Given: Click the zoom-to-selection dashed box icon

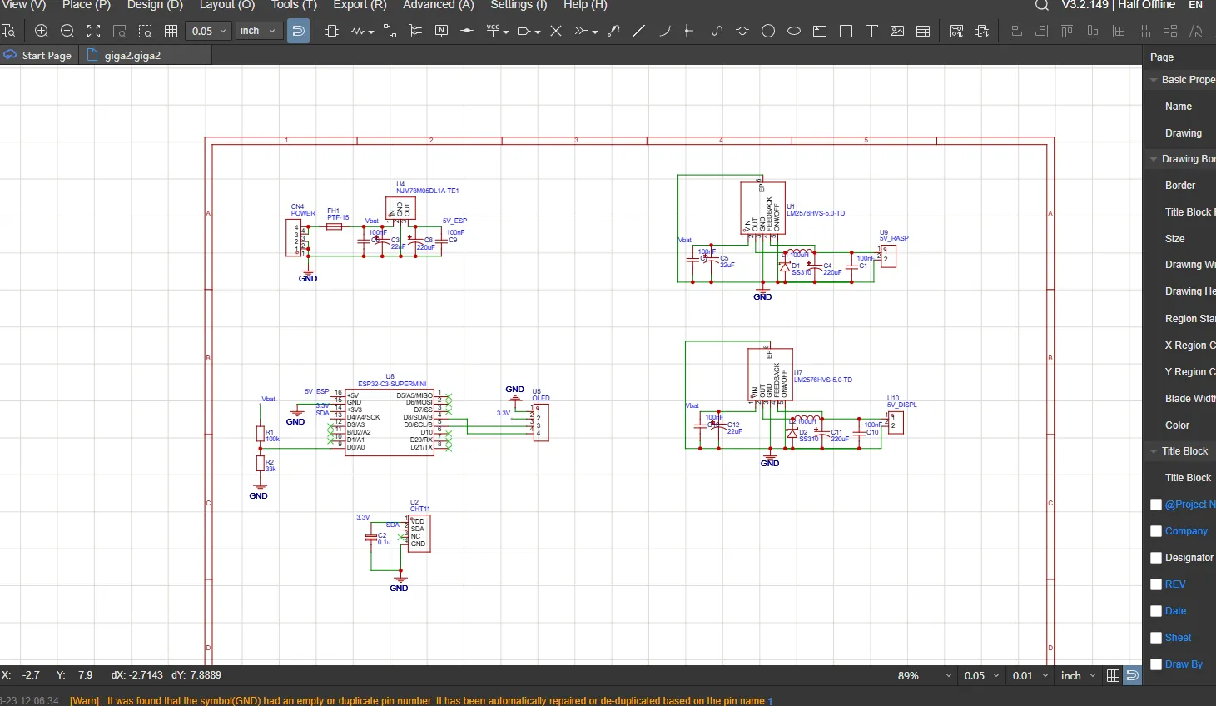Looking at the screenshot, I should point(145,31).
